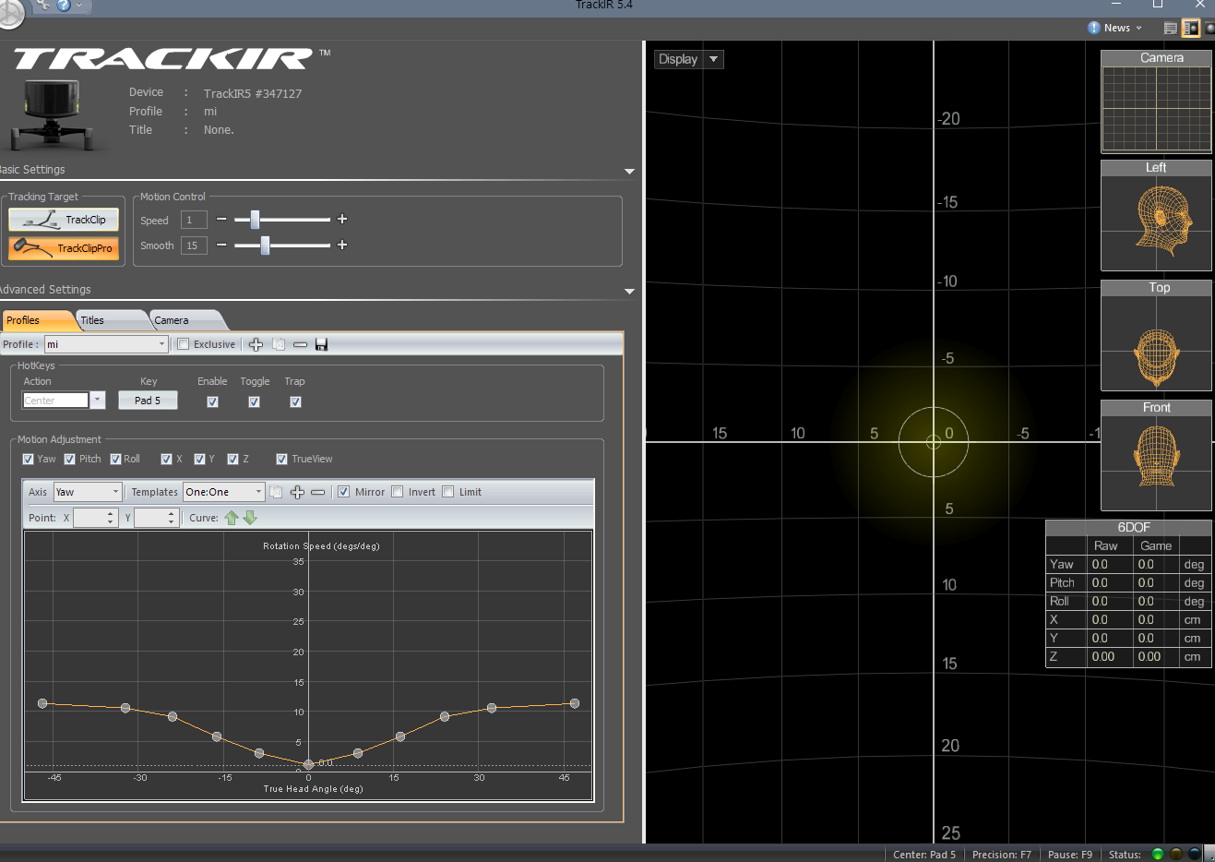This screenshot has height=862, width=1215.
Task: Disable the Roll axis checkbox
Action: pyautogui.click(x=115, y=459)
